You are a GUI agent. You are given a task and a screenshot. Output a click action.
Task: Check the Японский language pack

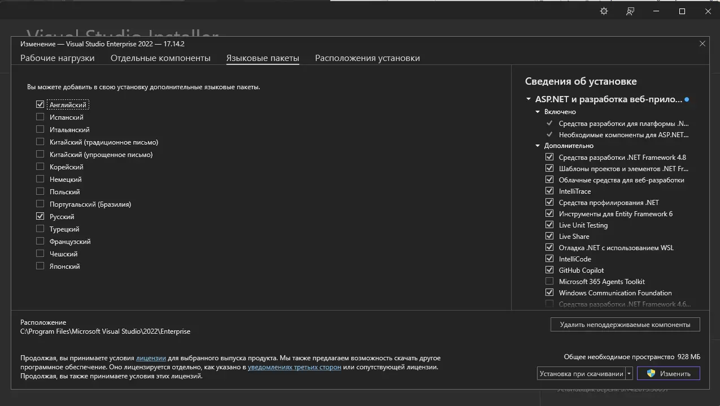(40, 266)
